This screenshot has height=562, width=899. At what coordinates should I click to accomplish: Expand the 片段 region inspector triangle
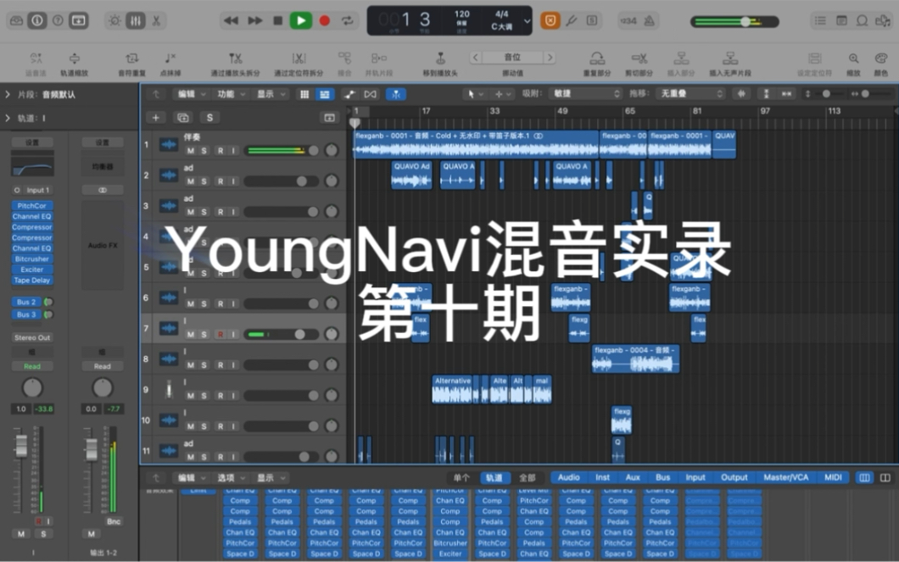[x=8, y=94]
